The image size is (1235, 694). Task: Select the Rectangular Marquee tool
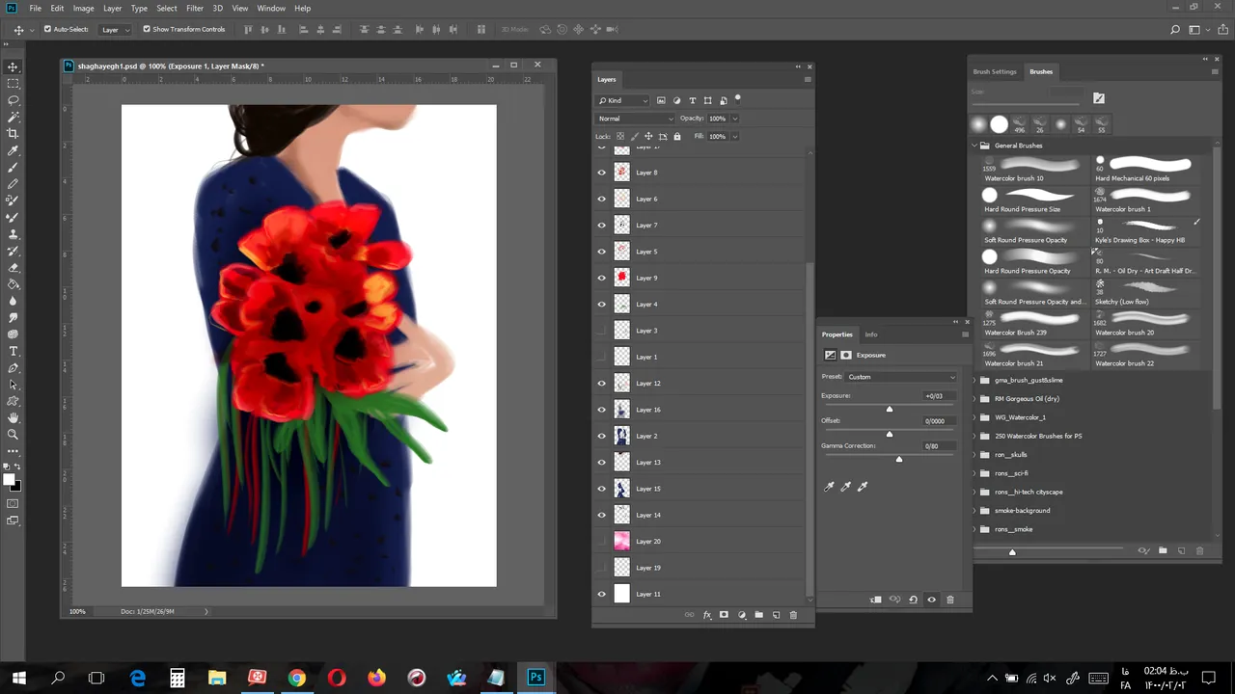(14, 84)
